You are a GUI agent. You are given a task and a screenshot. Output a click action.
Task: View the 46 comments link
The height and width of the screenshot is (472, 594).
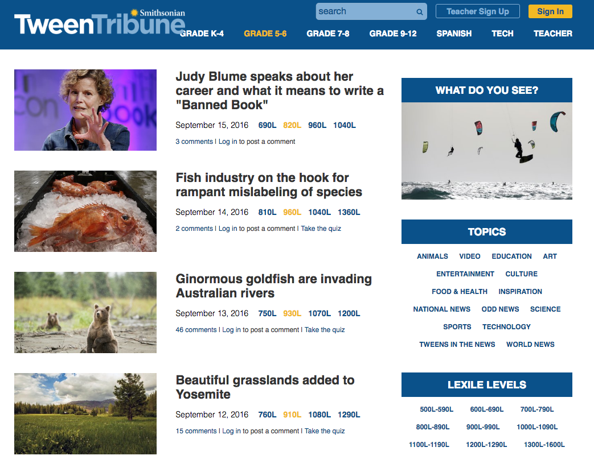pyautogui.click(x=196, y=330)
